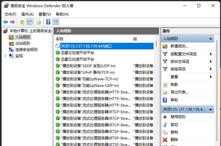Collapse the 关闭135,137,138,139,4... actions section
The width and height of the screenshot is (221, 146).
click(x=211, y=109)
